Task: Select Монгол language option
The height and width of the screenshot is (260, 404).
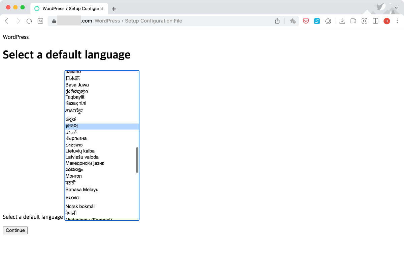Action: coord(102,176)
